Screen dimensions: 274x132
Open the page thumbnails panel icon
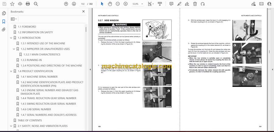point(4,13)
